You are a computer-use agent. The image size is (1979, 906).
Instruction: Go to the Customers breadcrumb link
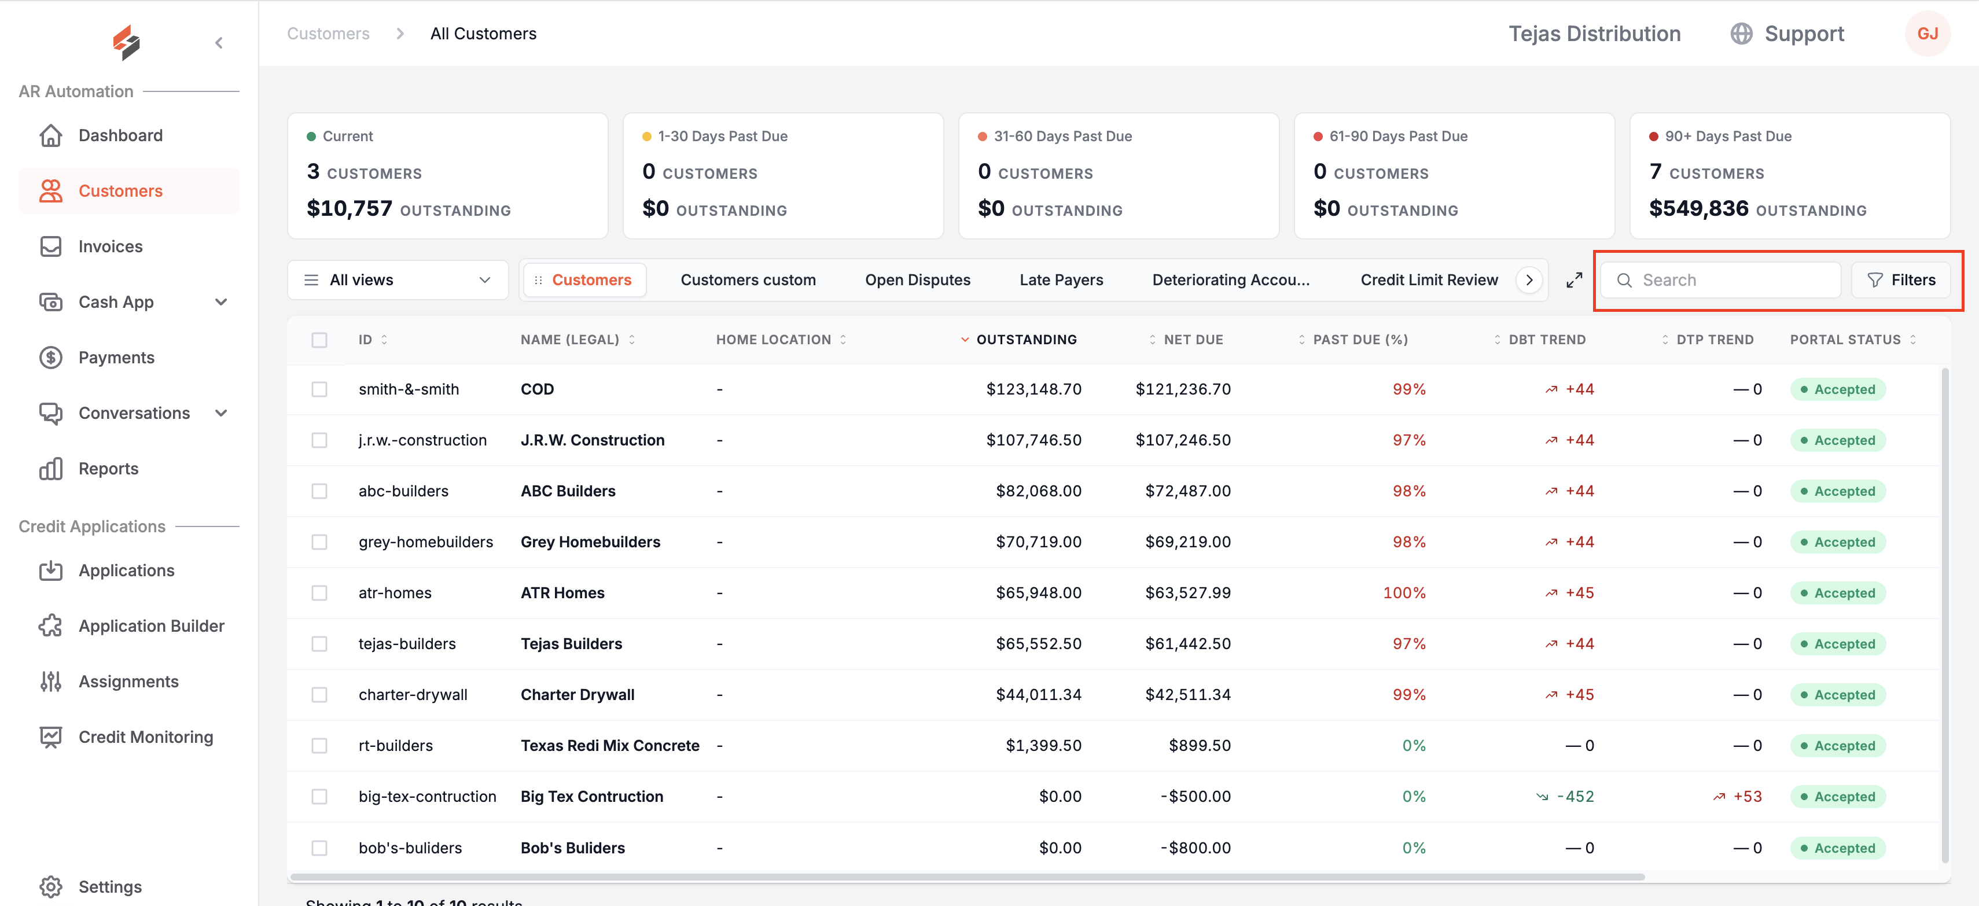[x=328, y=34]
